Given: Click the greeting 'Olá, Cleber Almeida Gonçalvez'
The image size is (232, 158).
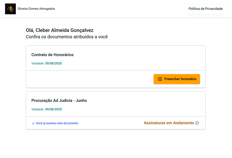Looking at the screenshot, I should (x=60, y=30).
